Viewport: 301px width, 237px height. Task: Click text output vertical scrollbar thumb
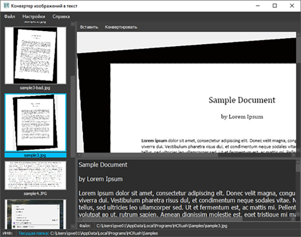[298, 168]
